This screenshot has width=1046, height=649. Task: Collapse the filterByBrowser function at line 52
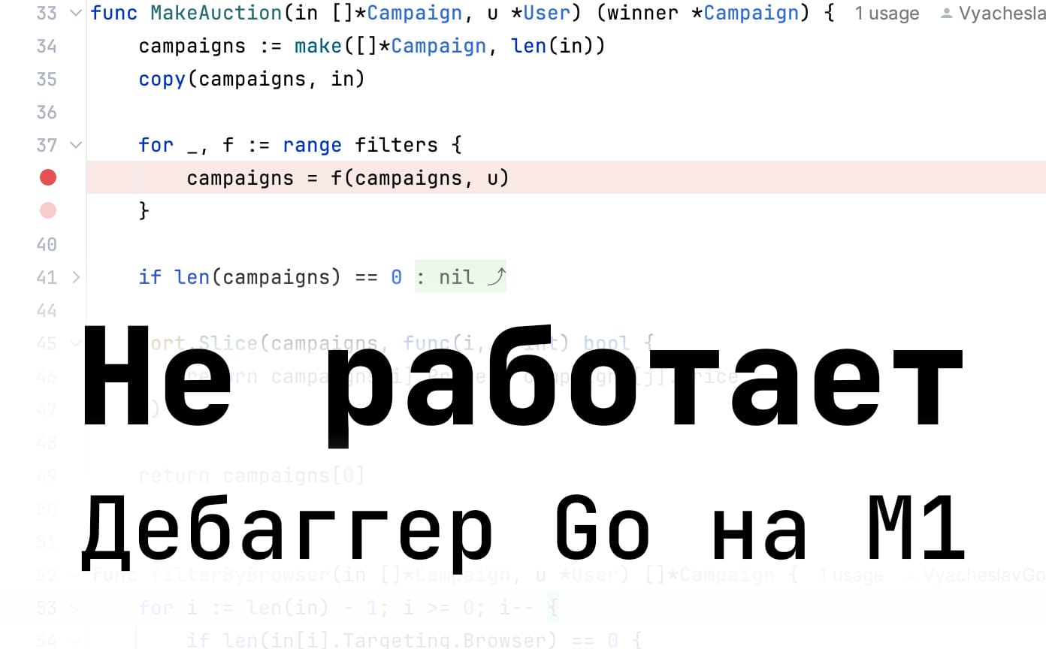tap(76, 575)
